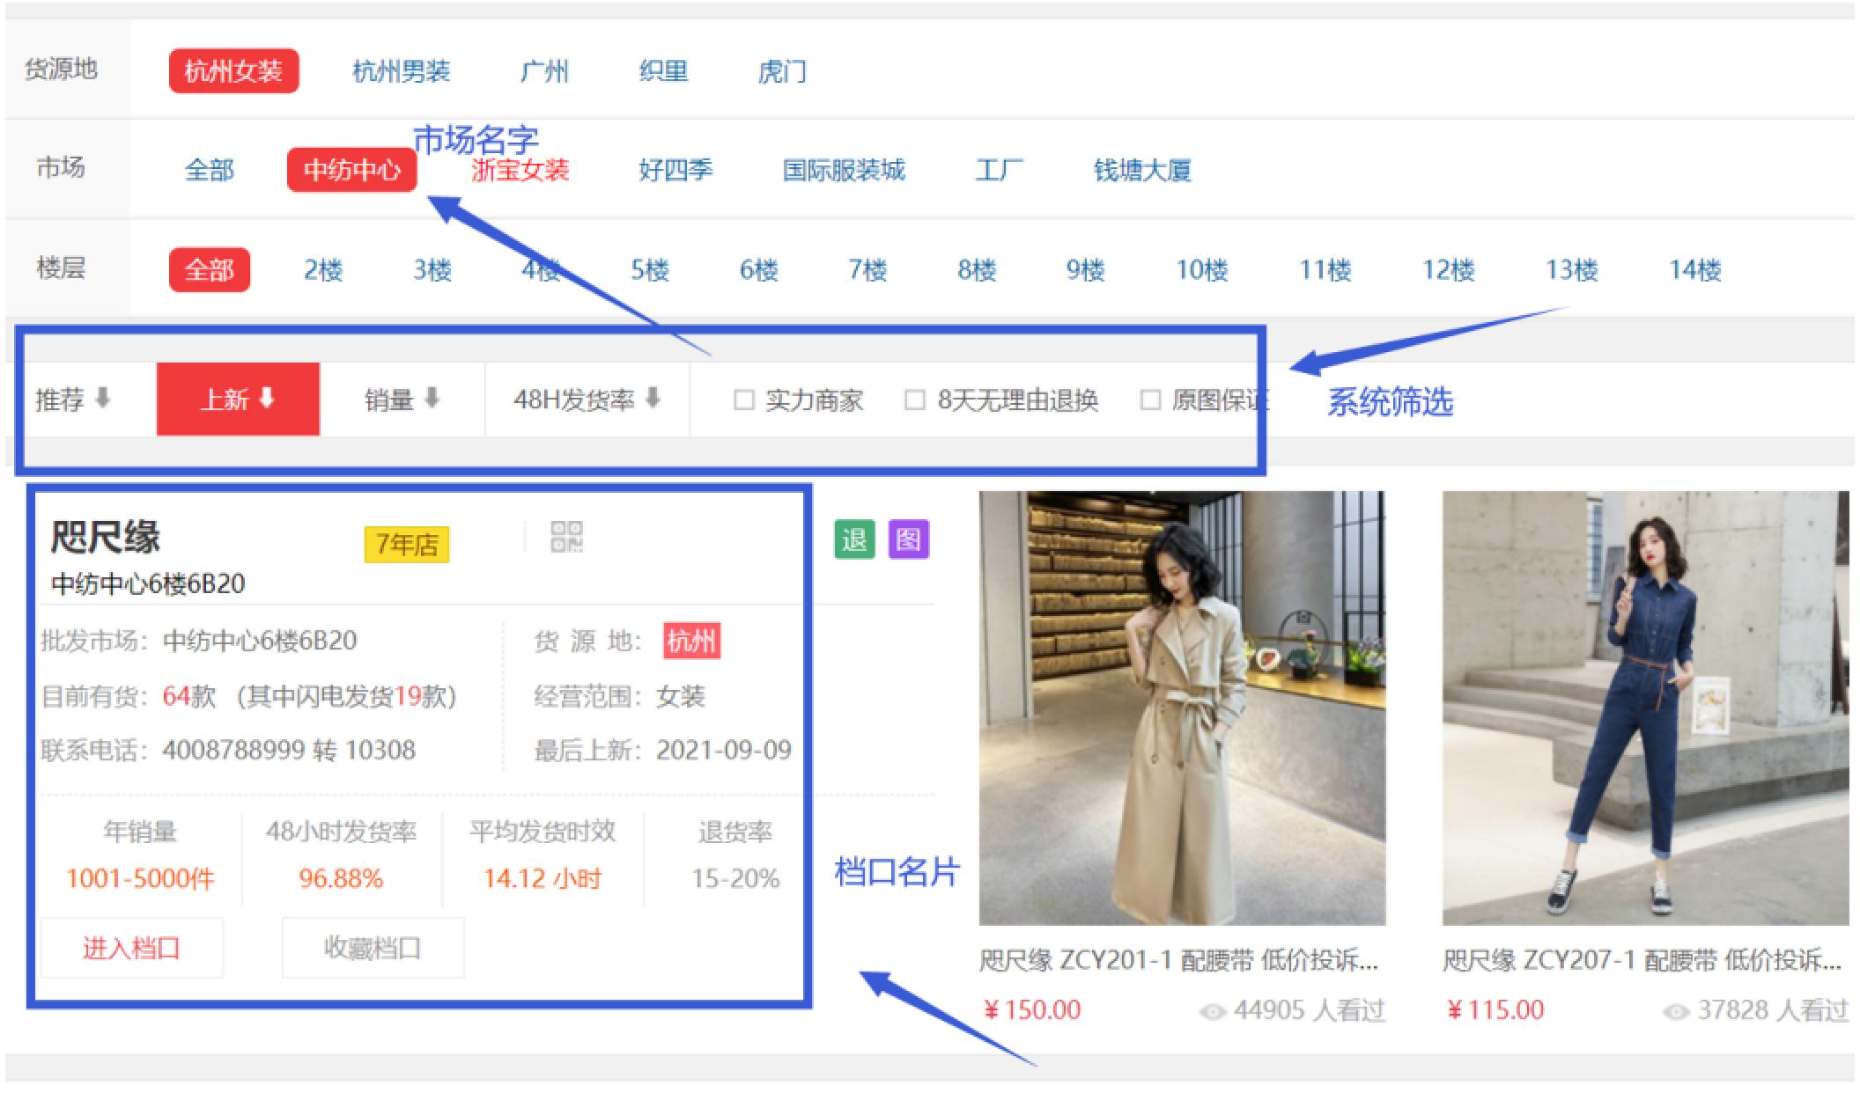Switch to 杭州男装 source
This screenshot has height=1093, width=1860.
click(x=402, y=71)
